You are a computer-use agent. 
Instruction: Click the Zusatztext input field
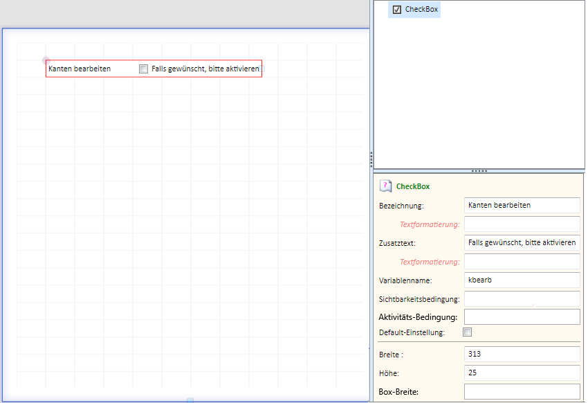point(522,242)
